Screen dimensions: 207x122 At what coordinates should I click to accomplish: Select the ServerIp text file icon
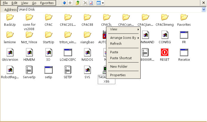coord(29,70)
